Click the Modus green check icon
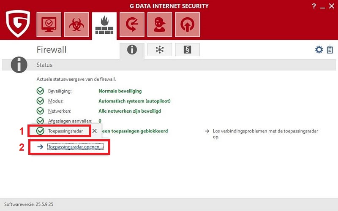This screenshot has width=338, height=211. tap(40, 101)
